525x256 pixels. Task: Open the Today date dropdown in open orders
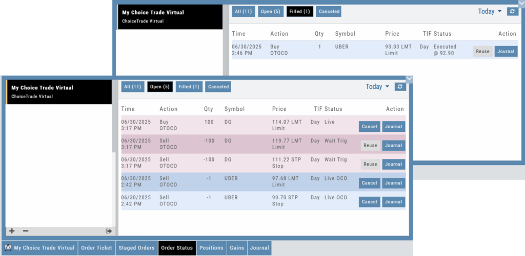click(377, 87)
